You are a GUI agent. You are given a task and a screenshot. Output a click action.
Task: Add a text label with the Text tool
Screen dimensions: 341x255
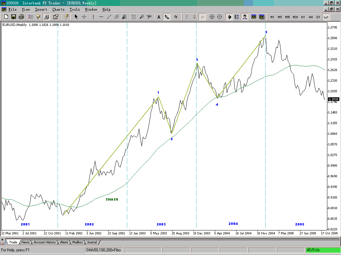[x=159, y=17]
